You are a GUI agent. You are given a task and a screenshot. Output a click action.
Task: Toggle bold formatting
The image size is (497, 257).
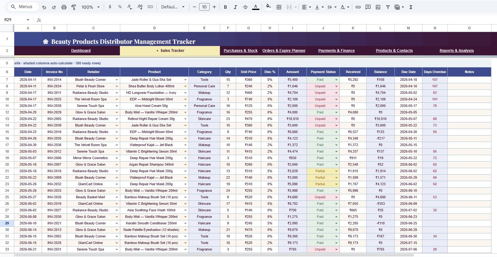(x=226, y=7)
